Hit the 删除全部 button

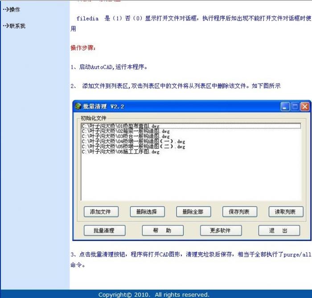tap(193, 212)
